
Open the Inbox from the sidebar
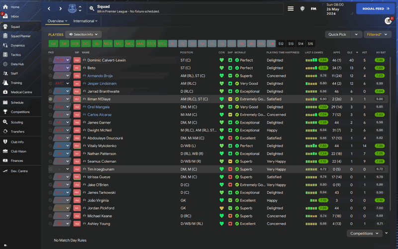(x=14, y=16)
